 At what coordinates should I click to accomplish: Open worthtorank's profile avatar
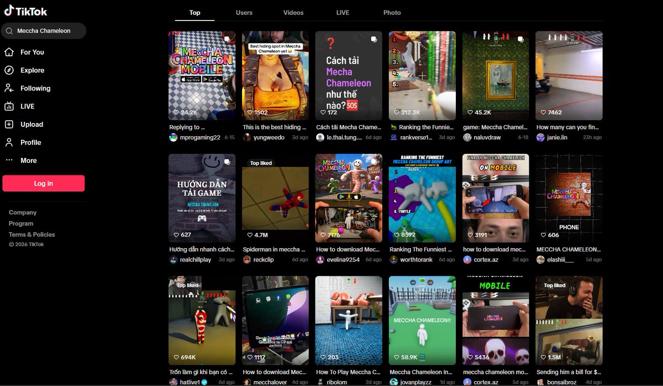coord(394,260)
